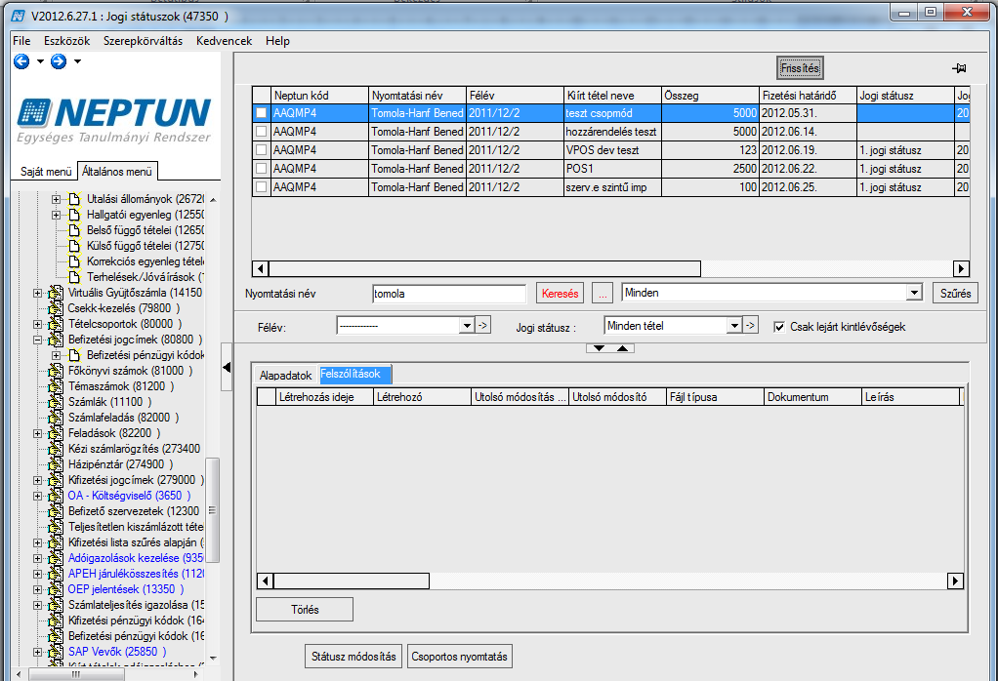Click the Virtuális Gyűjtőszámla tree icon

coord(56,293)
